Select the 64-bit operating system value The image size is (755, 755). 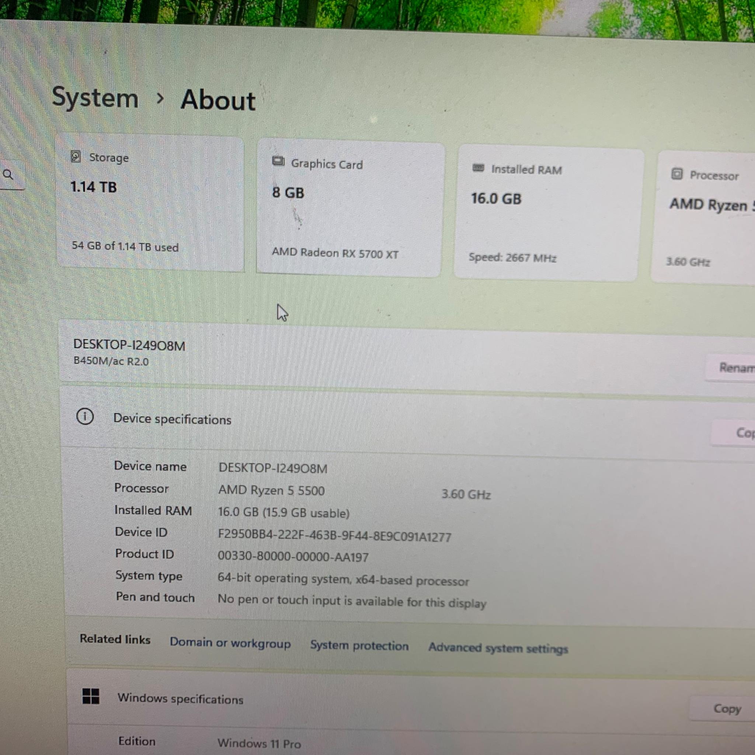click(x=343, y=580)
